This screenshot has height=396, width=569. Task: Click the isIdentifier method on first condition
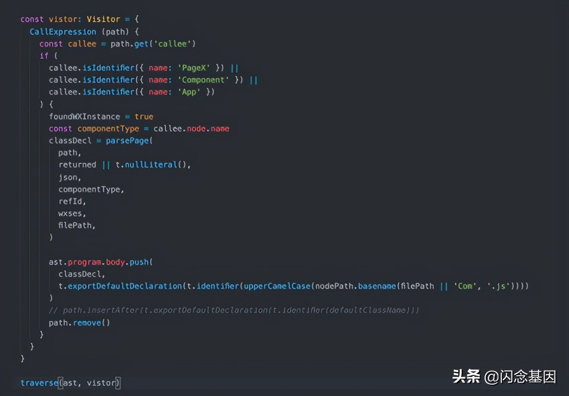coord(109,67)
